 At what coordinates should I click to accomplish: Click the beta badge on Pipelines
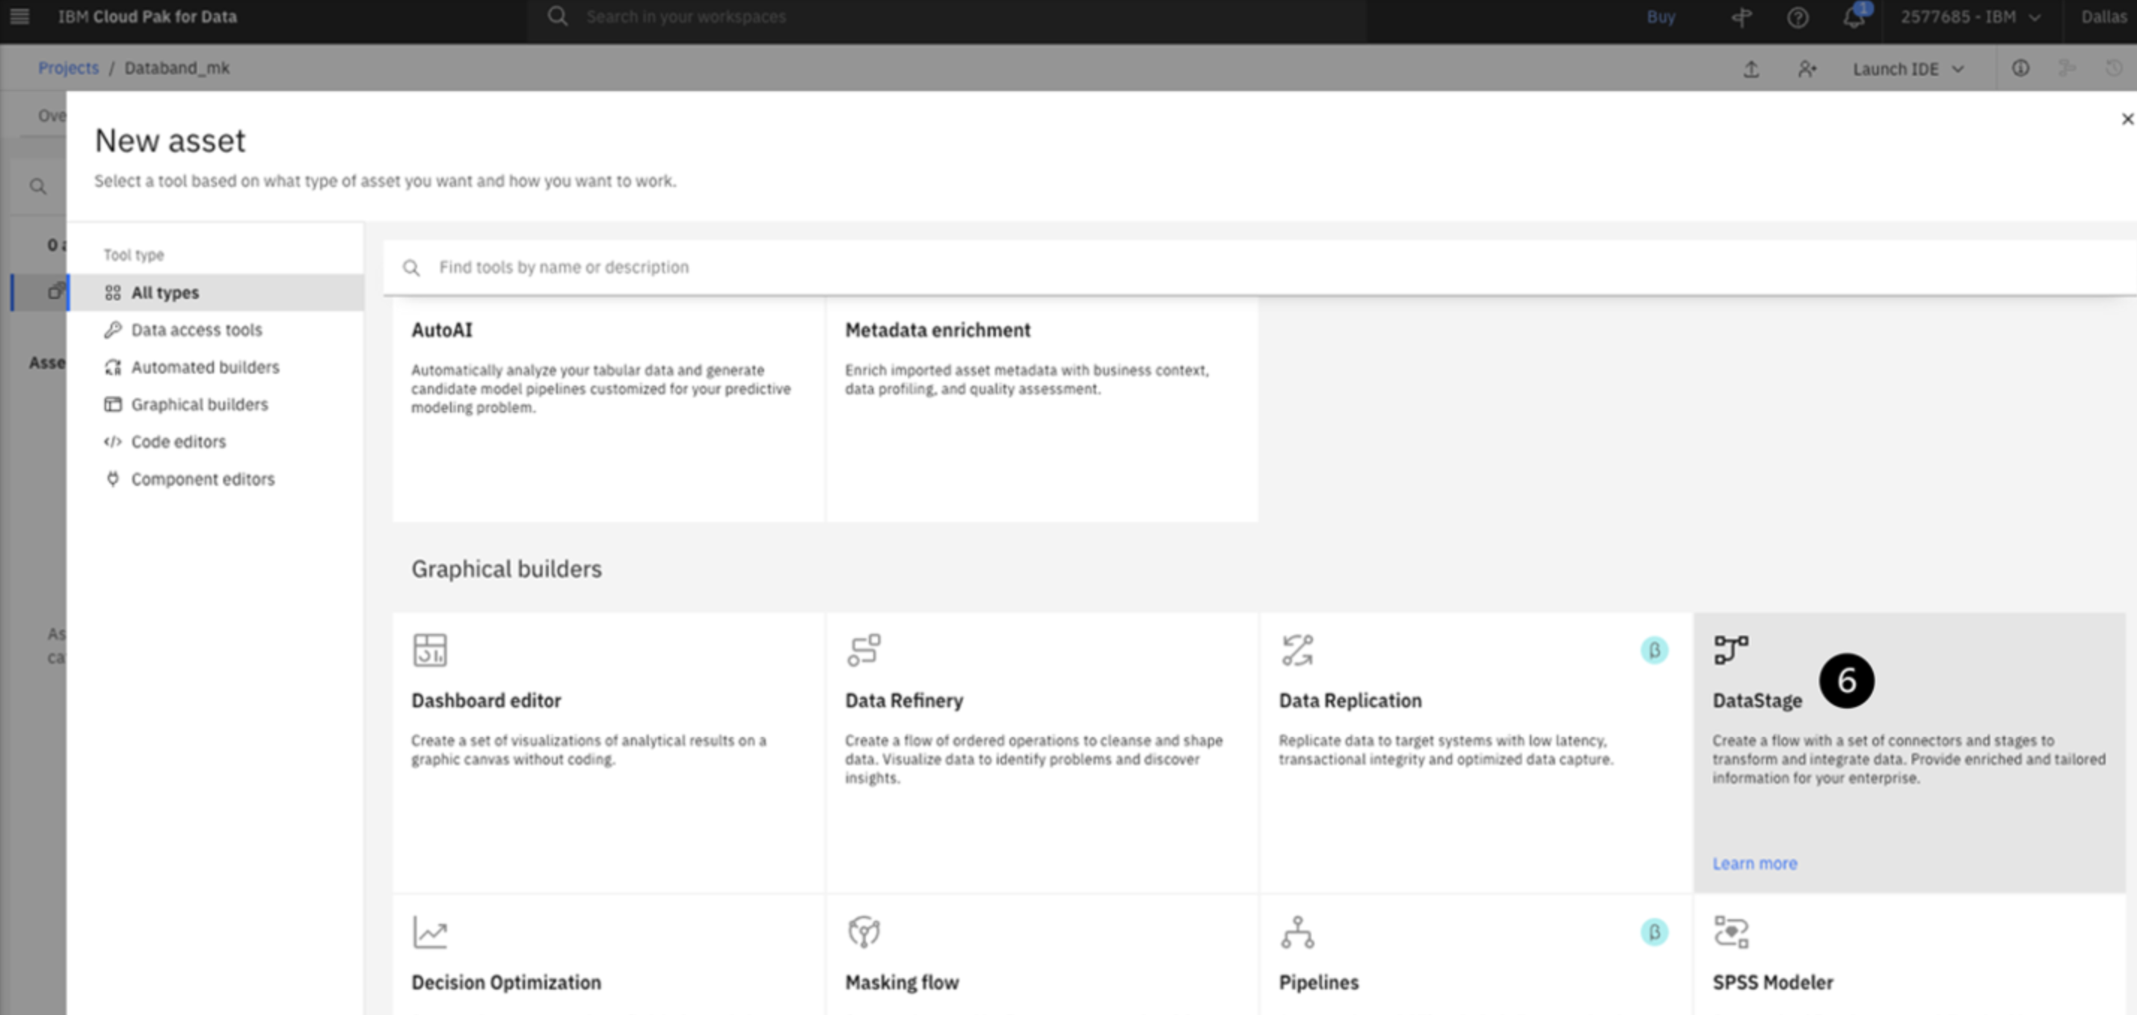1654,932
